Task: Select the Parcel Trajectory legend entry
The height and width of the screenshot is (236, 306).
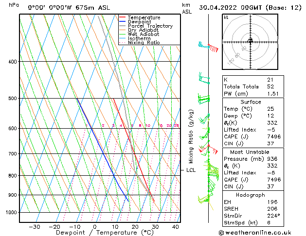Action: [150, 26]
